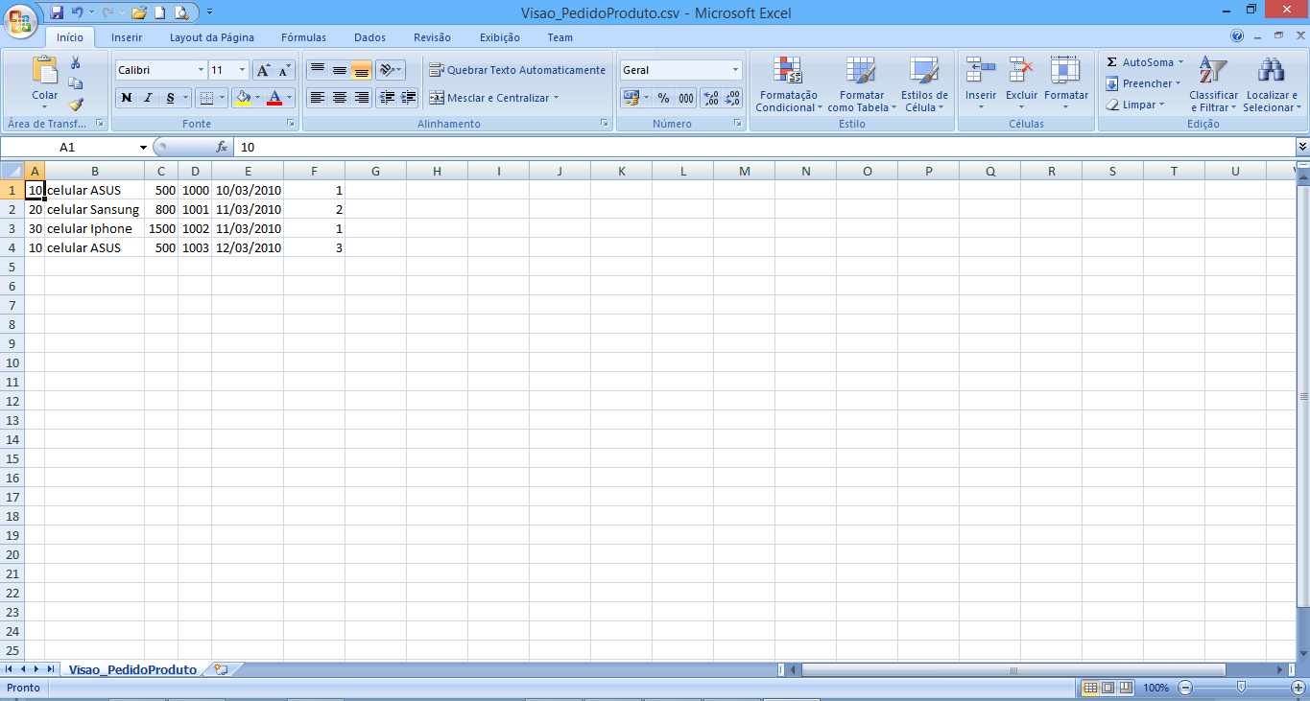The height and width of the screenshot is (701, 1310).
Task: Toggle underline (S) formatting
Action: point(170,98)
